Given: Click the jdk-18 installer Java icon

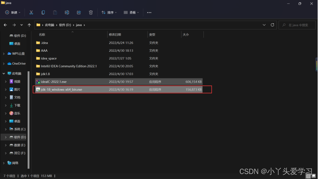Looking at the screenshot, I should coord(38,90).
